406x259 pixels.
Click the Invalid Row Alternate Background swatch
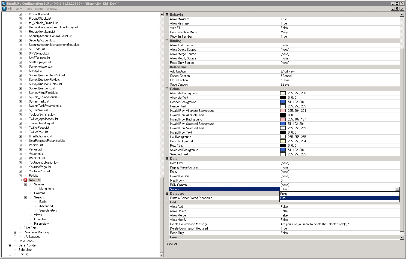(x=283, y=111)
